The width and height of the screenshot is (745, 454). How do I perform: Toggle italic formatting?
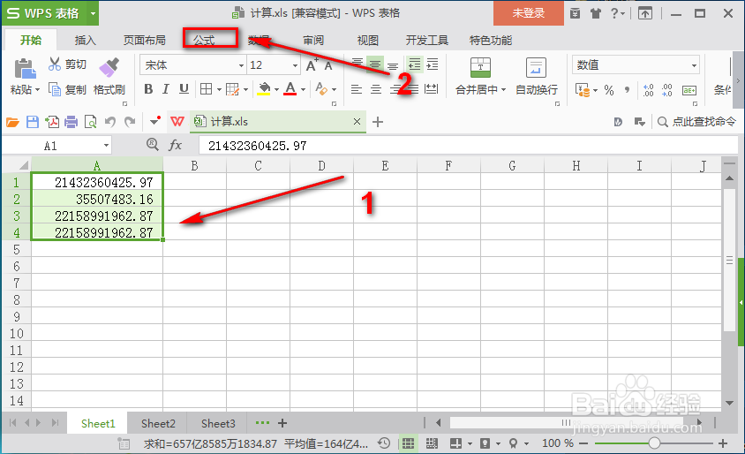pyautogui.click(x=166, y=89)
